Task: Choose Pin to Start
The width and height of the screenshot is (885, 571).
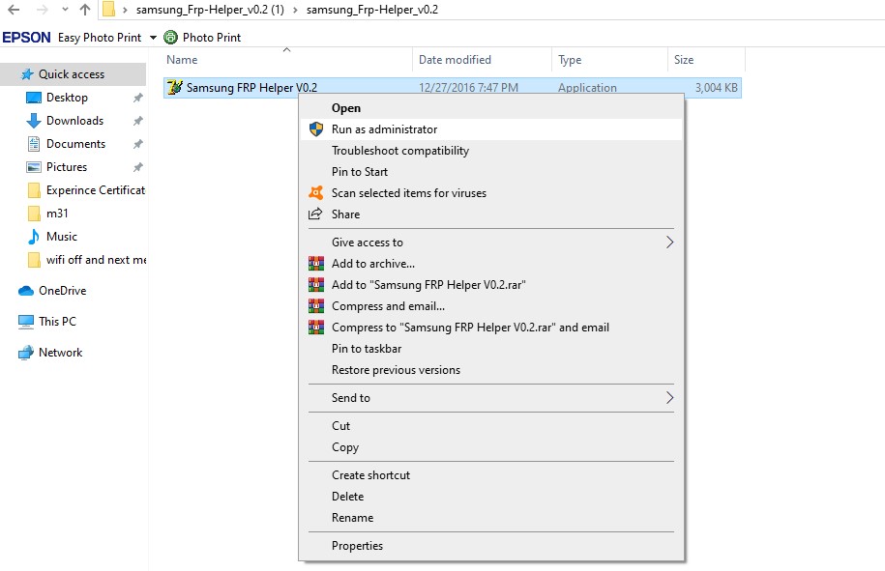Action: [491, 172]
